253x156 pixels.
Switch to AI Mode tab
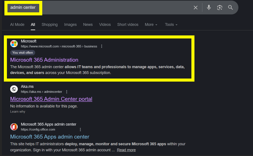click(x=17, y=24)
